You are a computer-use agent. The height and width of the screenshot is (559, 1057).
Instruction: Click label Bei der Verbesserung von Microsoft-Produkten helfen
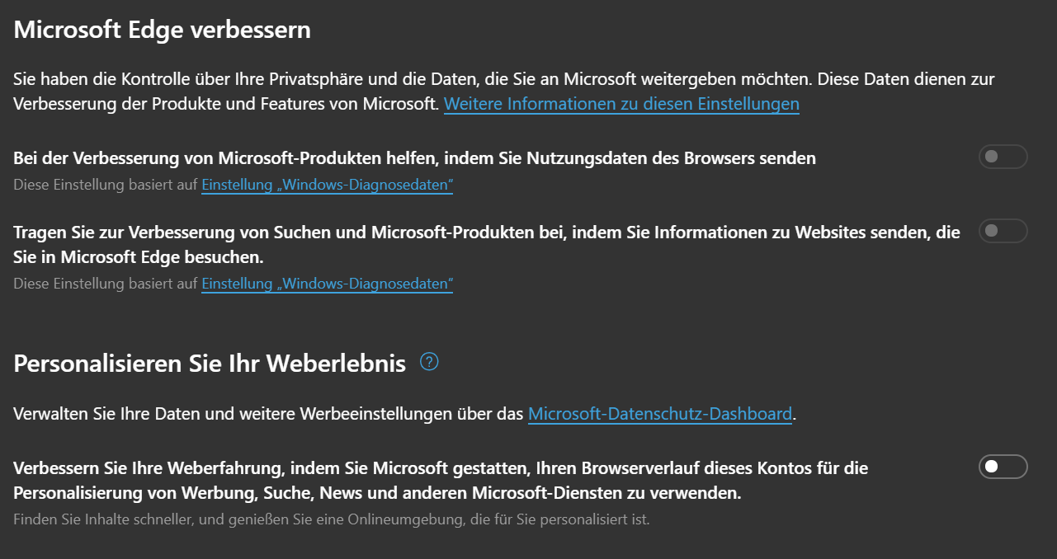pyautogui.click(x=414, y=158)
